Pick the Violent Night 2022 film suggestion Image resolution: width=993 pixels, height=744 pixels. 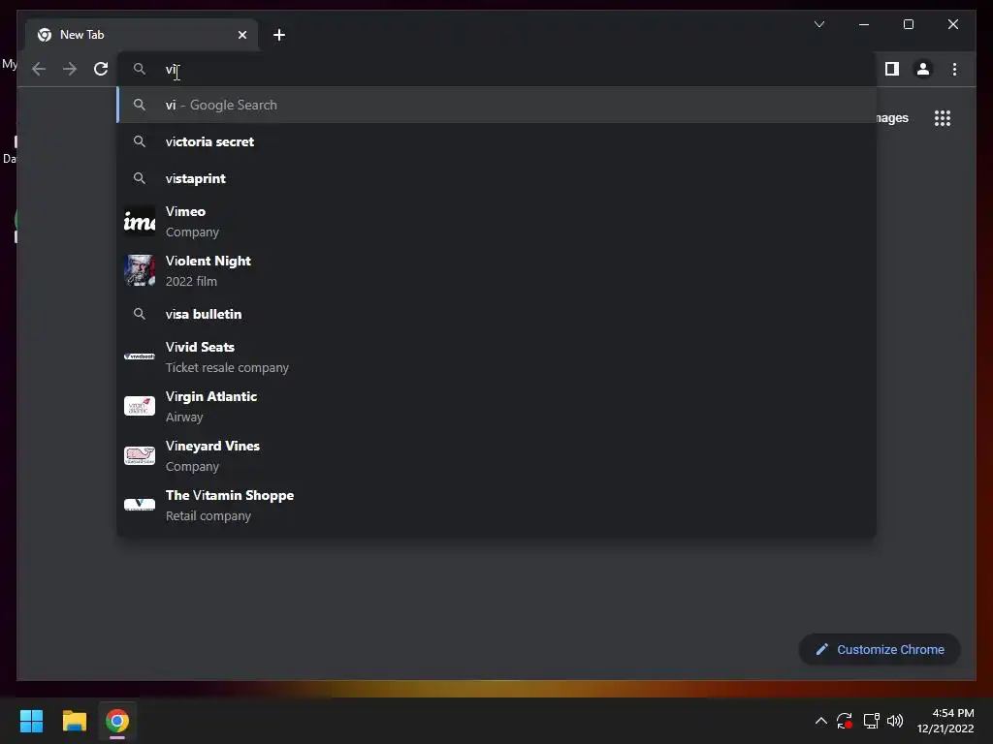coord(496,271)
